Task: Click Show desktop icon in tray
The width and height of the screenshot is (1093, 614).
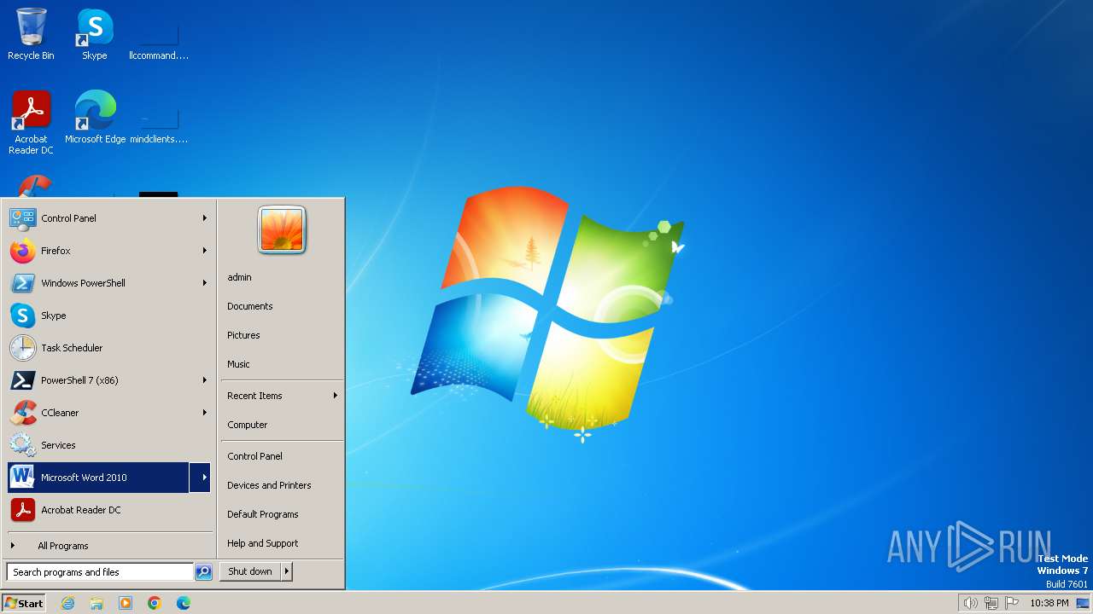Action: click(x=1083, y=603)
